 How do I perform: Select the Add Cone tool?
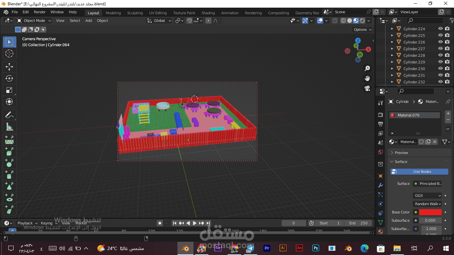pos(9,186)
